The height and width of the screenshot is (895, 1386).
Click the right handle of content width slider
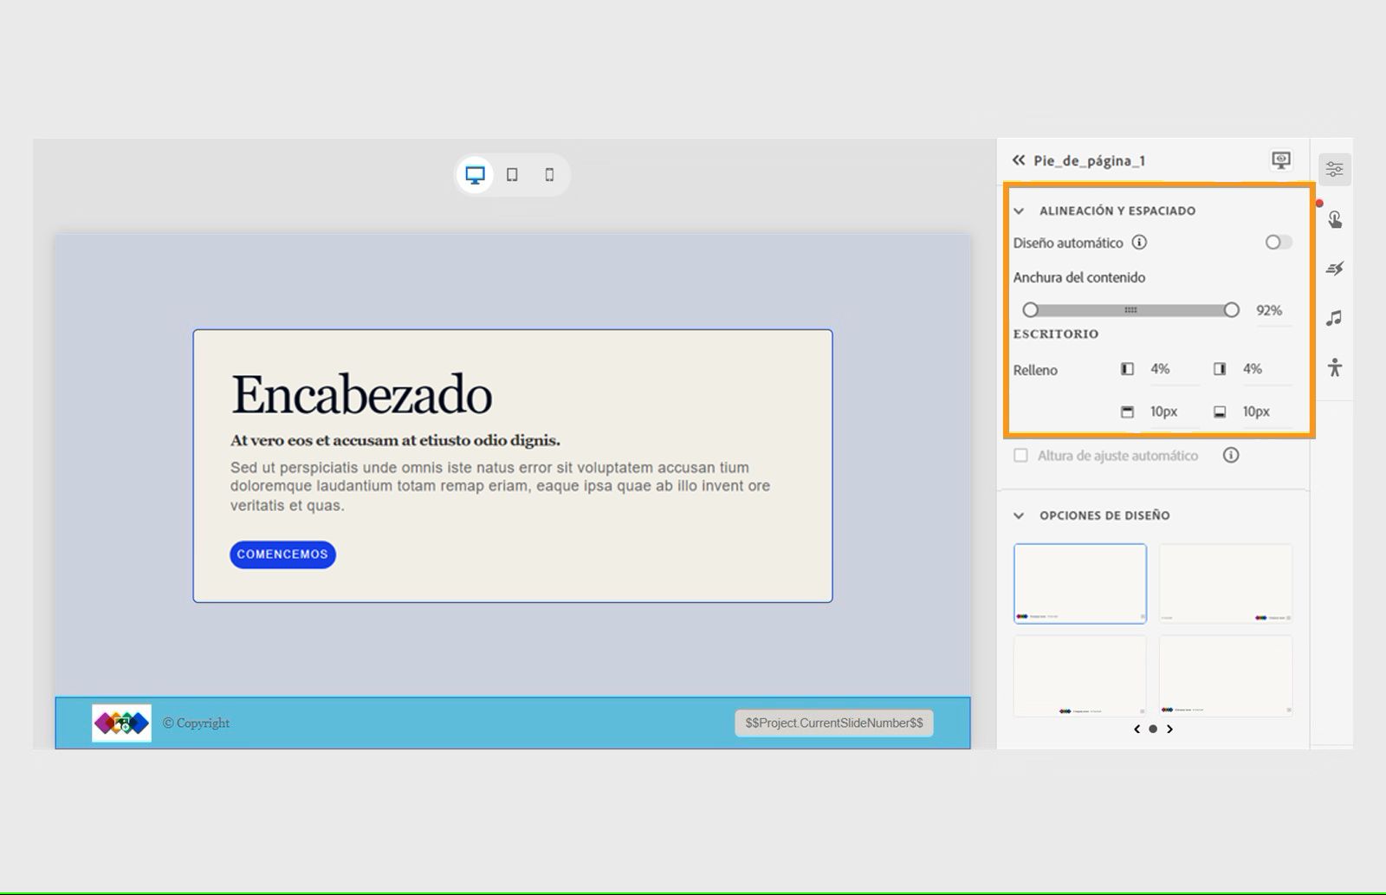1231,310
